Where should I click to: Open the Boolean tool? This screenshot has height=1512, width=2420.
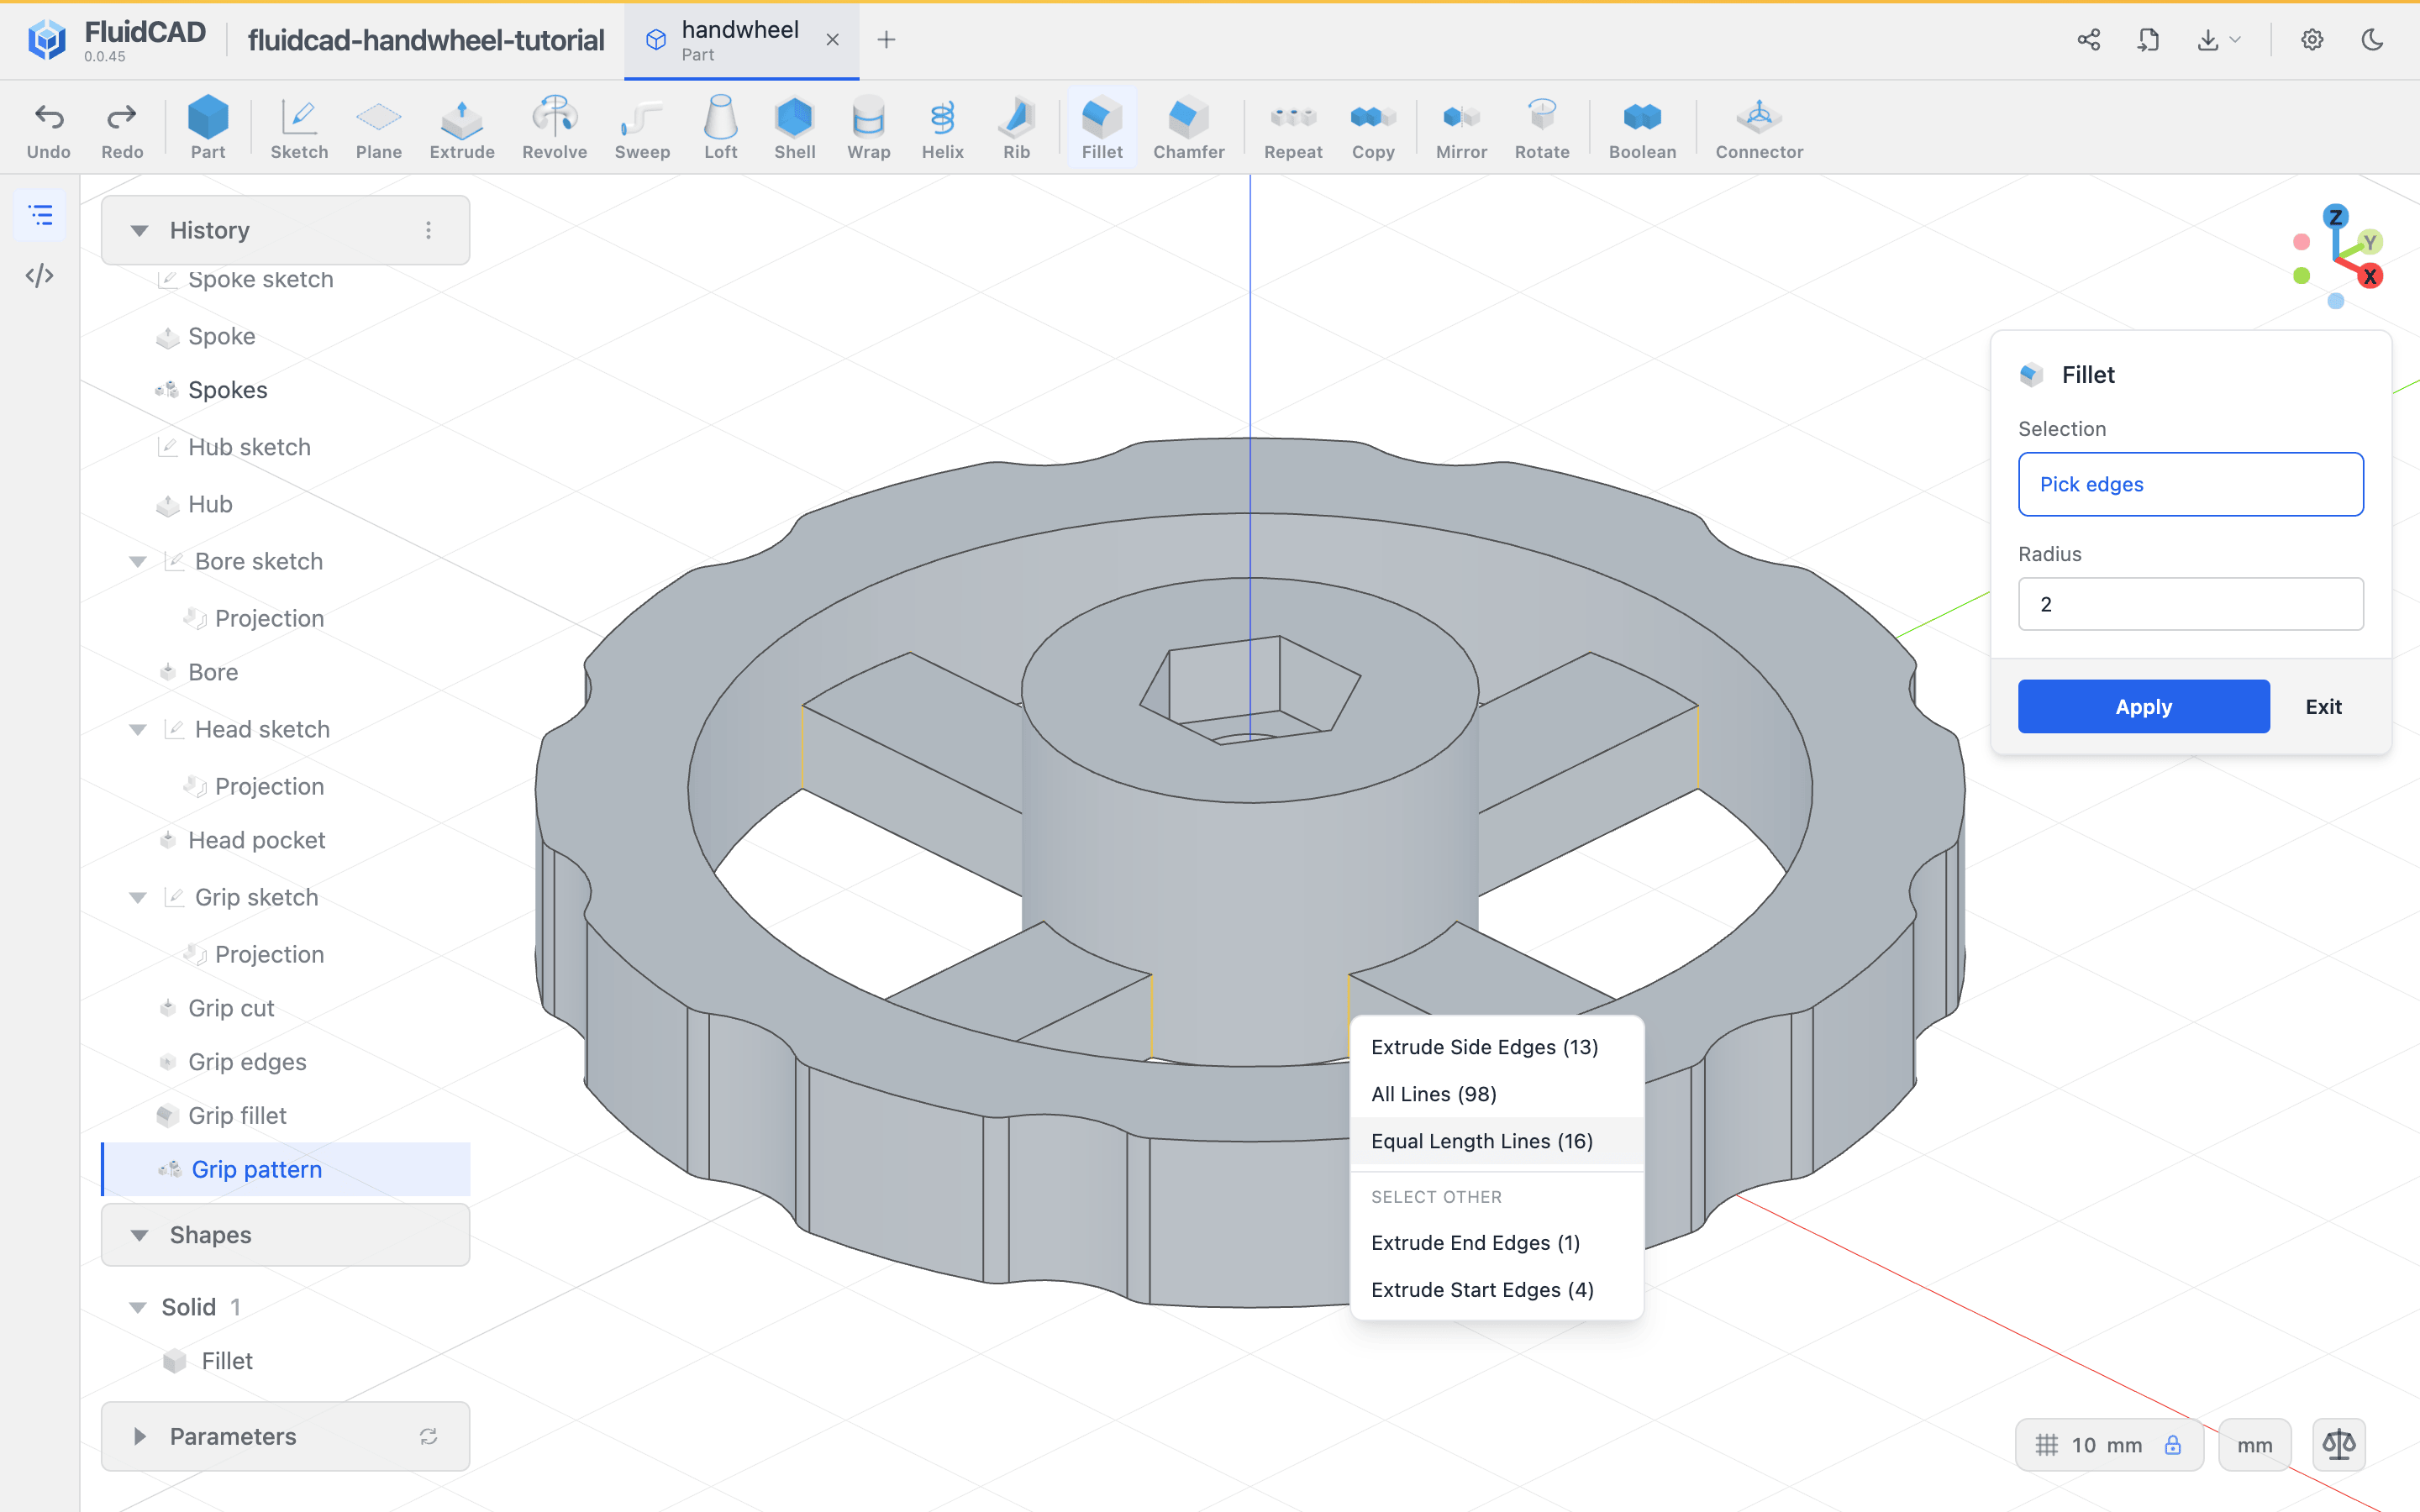pyautogui.click(x=1642, y=128)
